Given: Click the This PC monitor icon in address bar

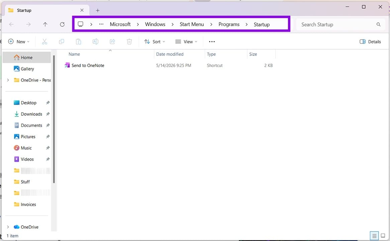Looking at the screenshot, I should pos(80,24).
